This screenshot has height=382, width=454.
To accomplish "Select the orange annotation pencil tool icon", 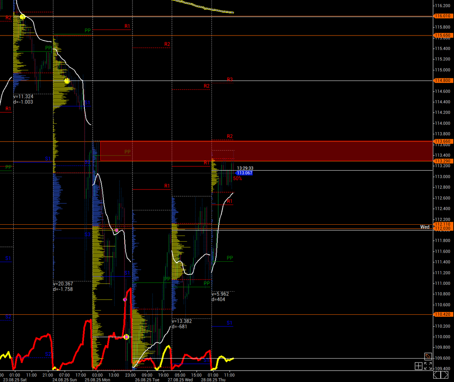I will click(x=428, y=356).
